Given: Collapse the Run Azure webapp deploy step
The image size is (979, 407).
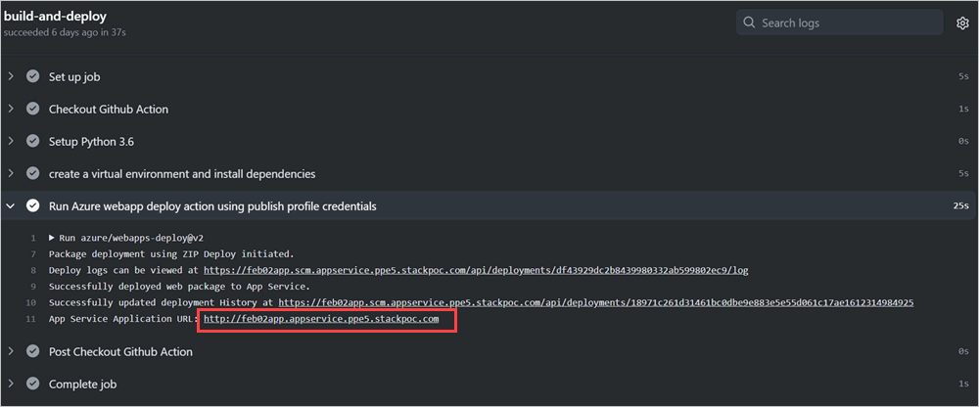Looking at the screenshot, I should click(x=11, y=206).
